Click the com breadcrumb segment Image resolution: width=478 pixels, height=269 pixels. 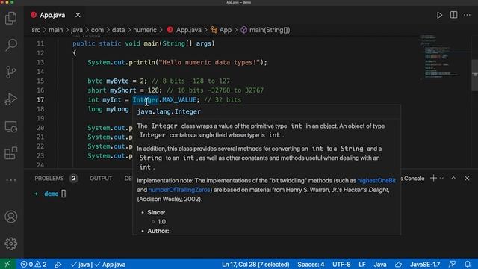(97, 30)
